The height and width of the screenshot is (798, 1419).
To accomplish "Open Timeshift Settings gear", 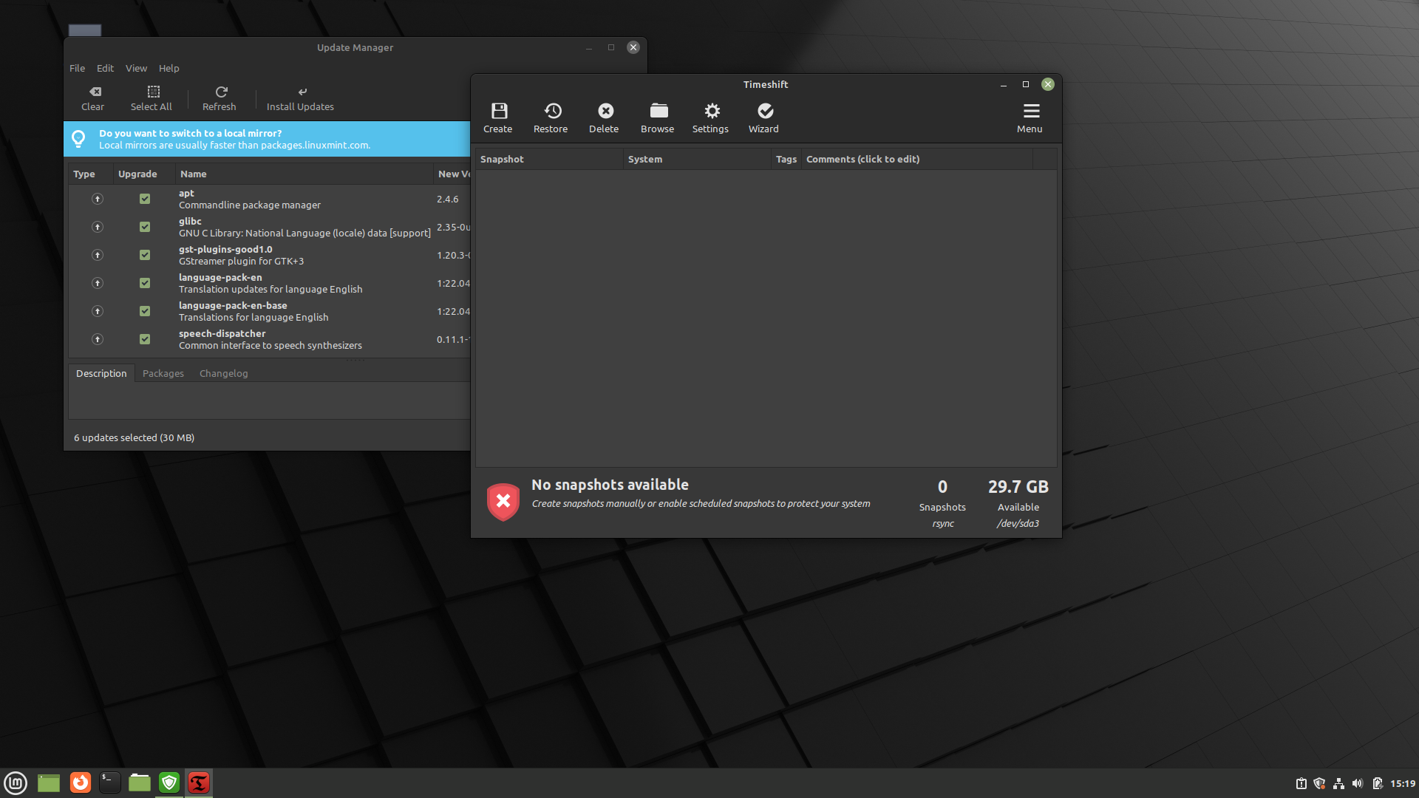I will pos(710,118).
